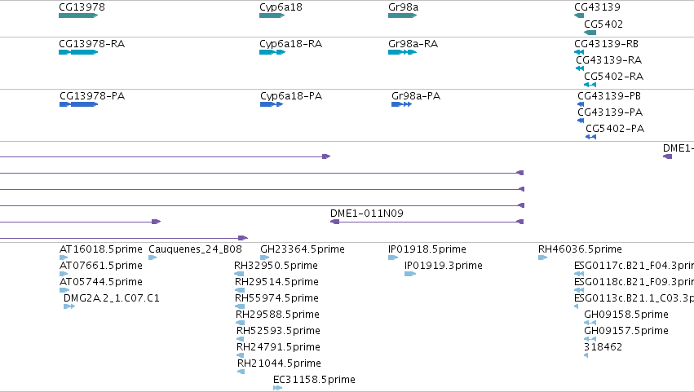Click the 318462 feature label
This screenshot has width=694, height=392.
tap(603, 347)
